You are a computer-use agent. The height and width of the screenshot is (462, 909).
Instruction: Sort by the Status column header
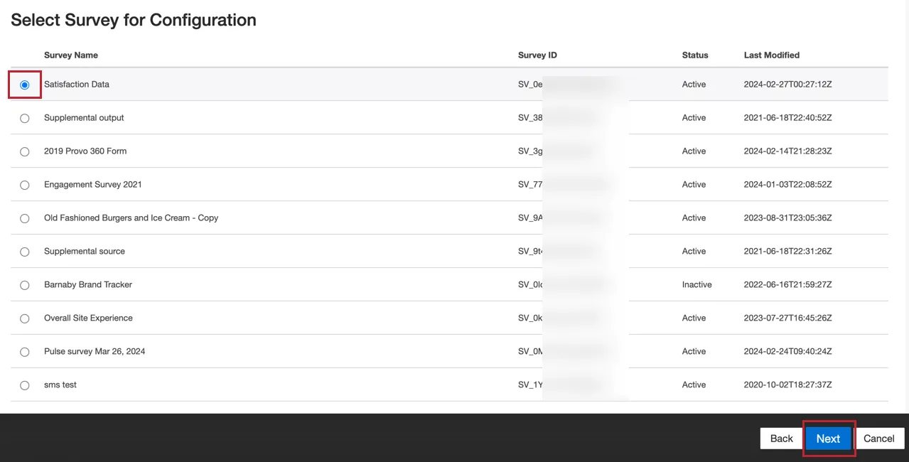[694, 55]
